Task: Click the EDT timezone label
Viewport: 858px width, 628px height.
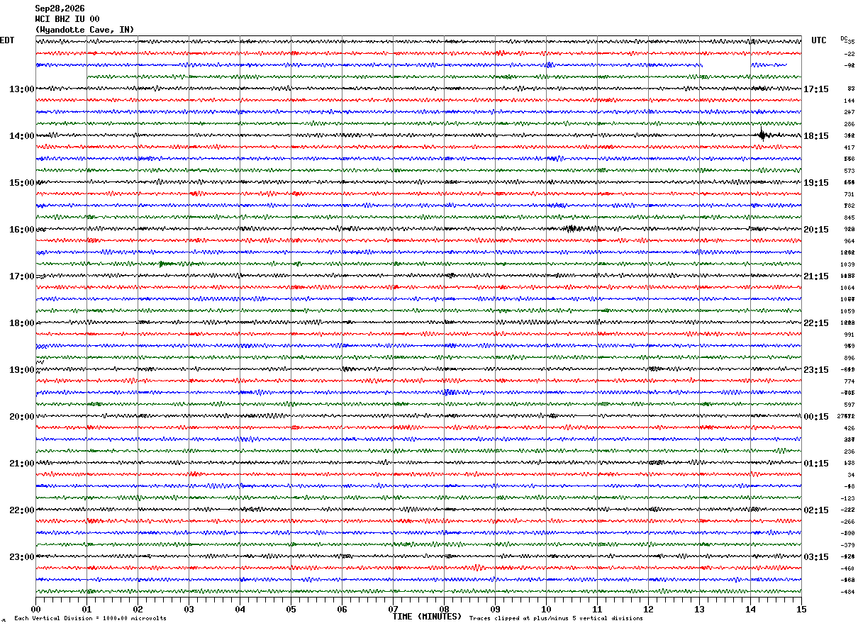Action: point(7,40)
